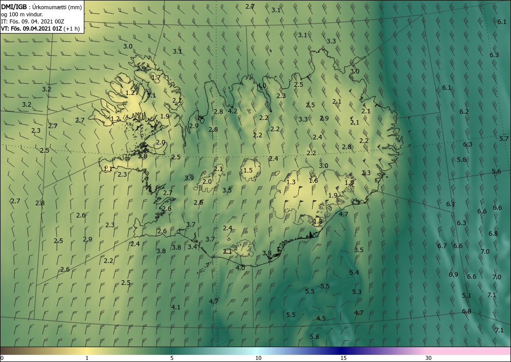
Task: Click the map value 1.3
Action: click(x=291, y=182)
